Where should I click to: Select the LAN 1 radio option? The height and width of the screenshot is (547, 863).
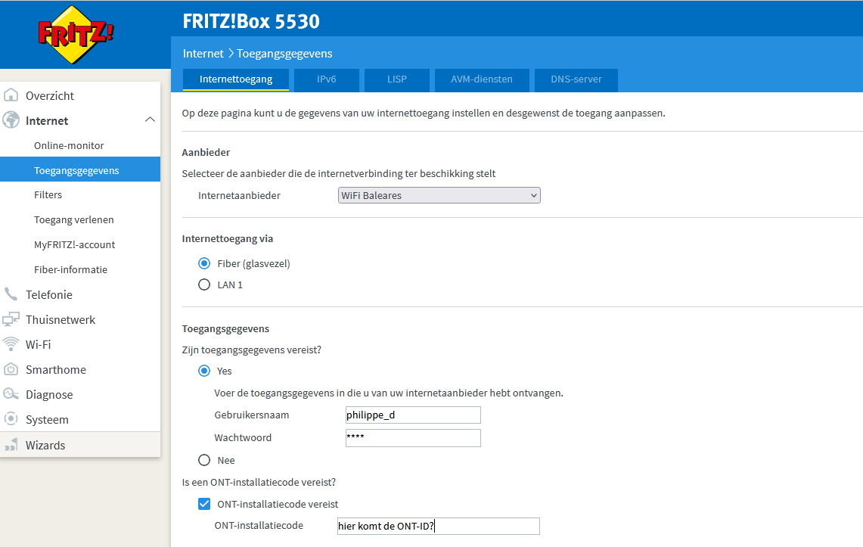click(204, 285)
